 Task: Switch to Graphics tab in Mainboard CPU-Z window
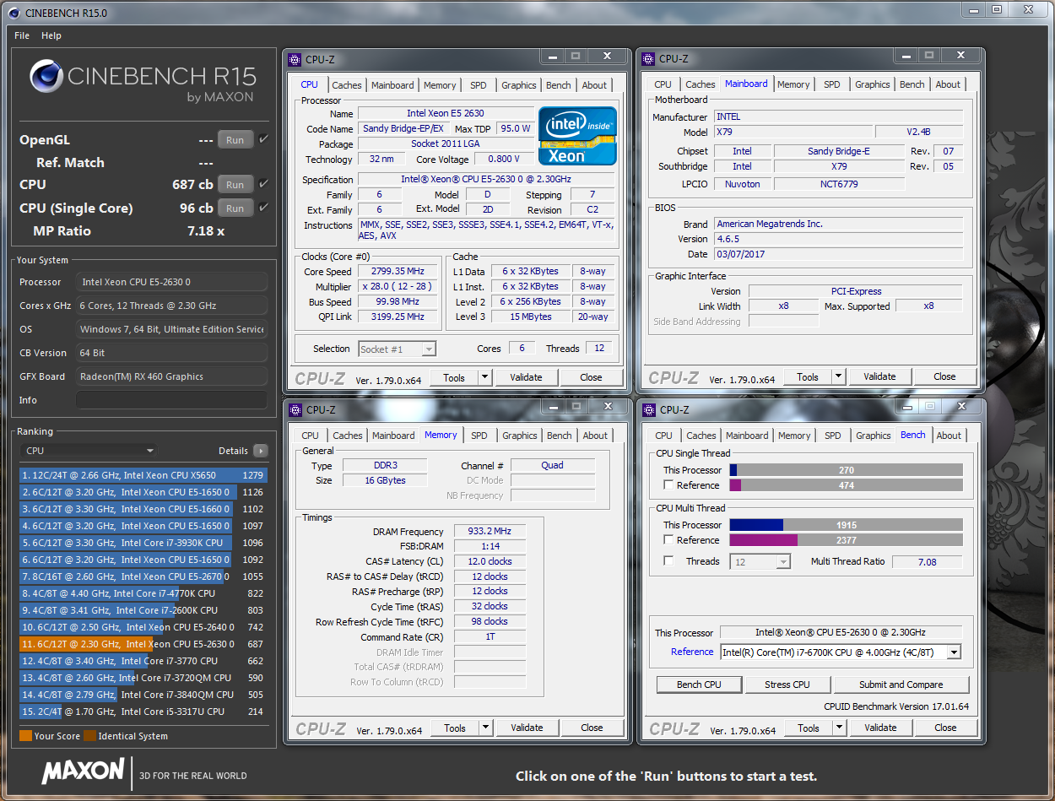[x=872, y=84]
